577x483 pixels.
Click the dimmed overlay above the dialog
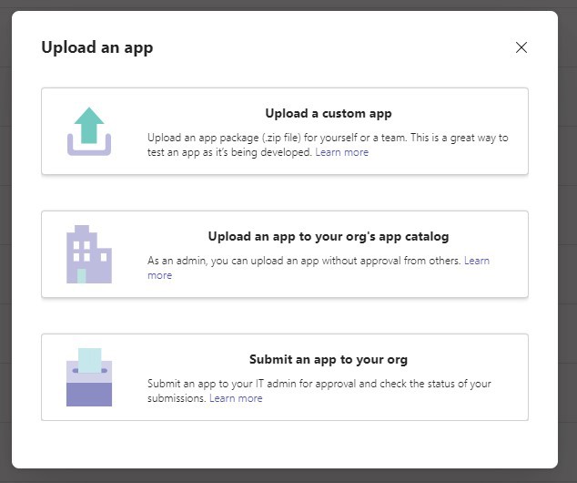coord(288,5)
